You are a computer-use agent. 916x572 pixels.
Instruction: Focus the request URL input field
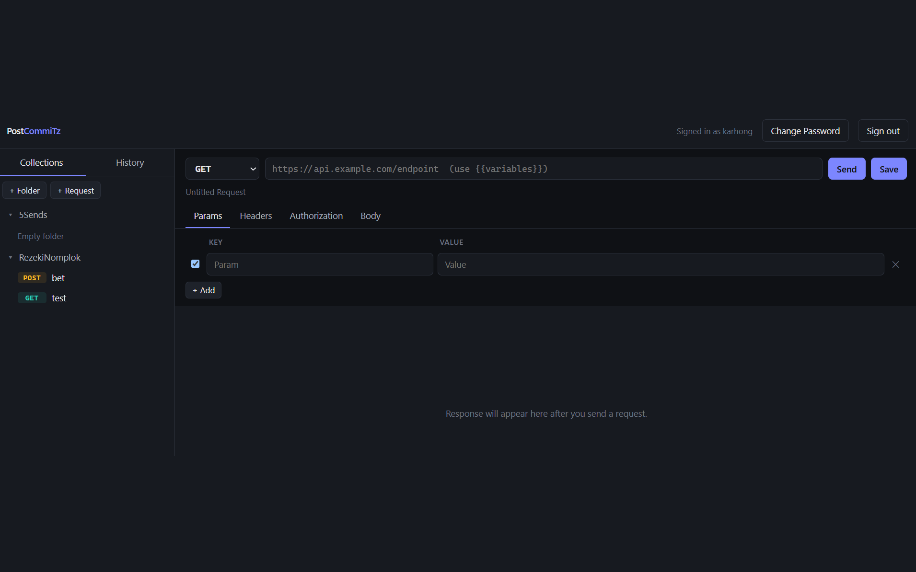click(544, 169)
